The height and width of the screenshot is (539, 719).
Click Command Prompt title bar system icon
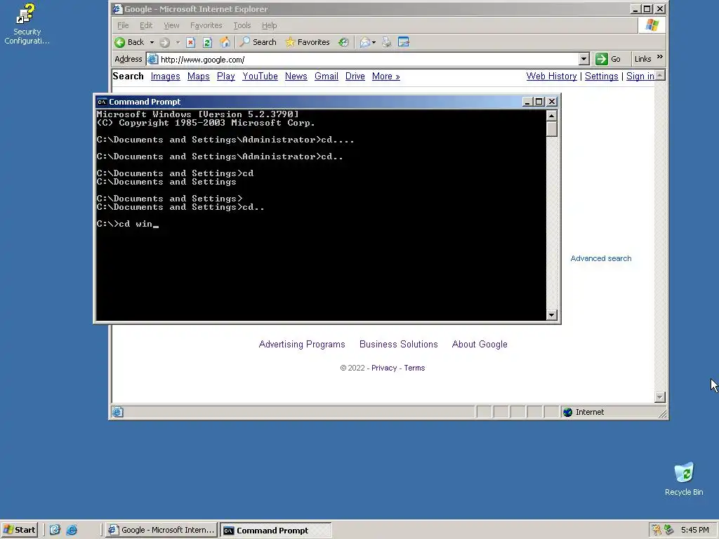coord(102,102)
